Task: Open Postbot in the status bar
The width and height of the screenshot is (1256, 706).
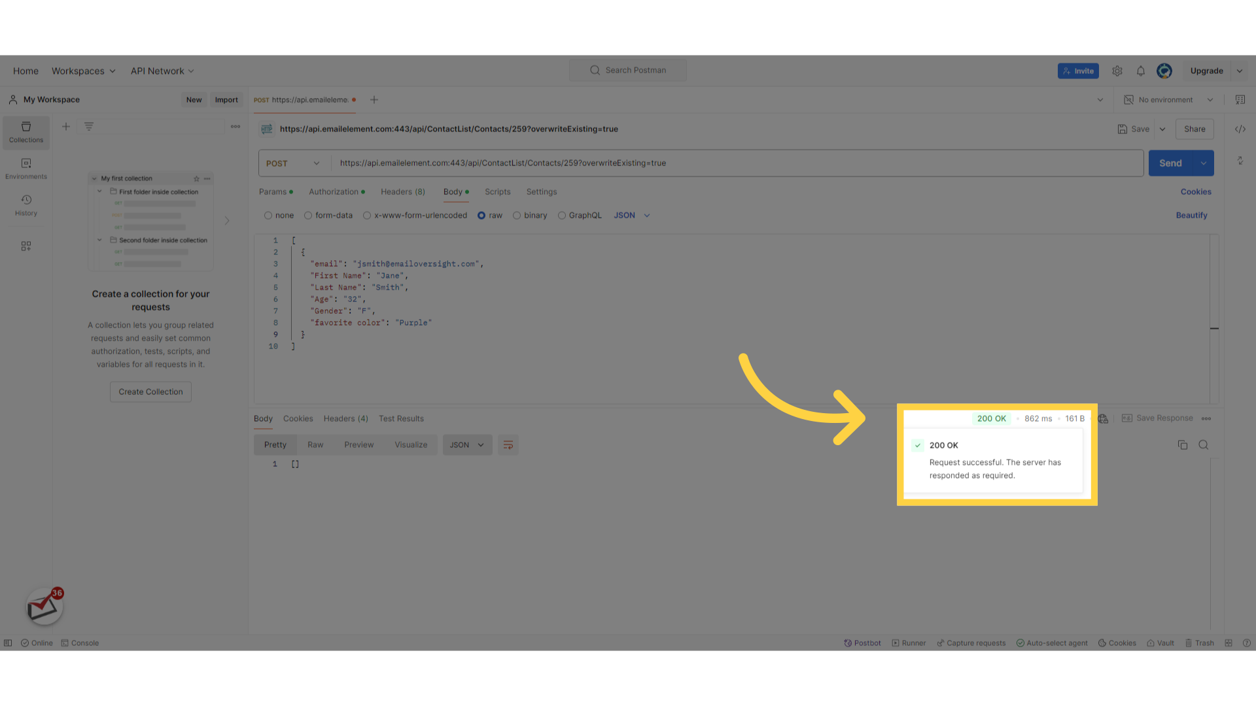Action: point(862,643)
